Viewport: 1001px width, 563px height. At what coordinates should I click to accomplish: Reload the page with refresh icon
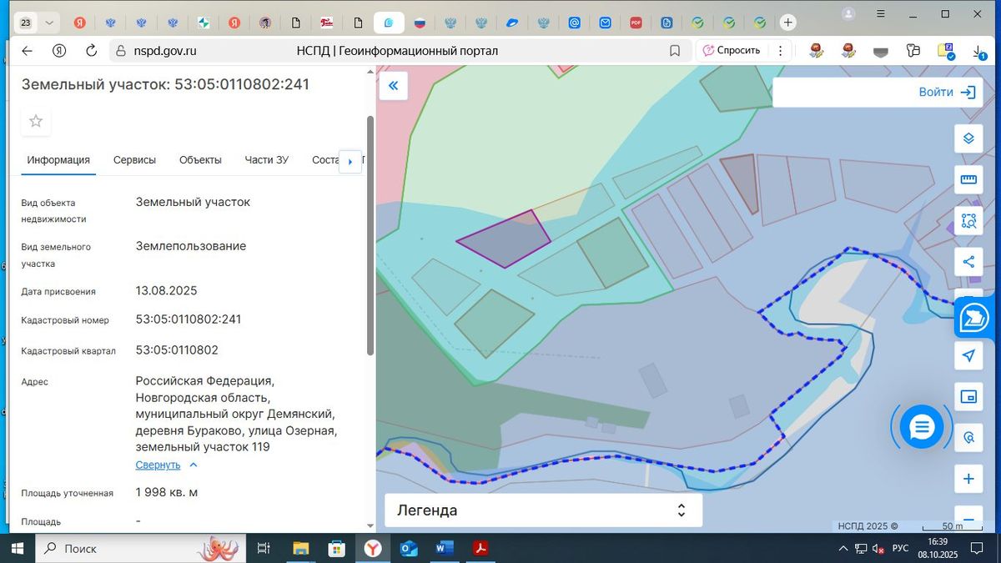(92, 51)
